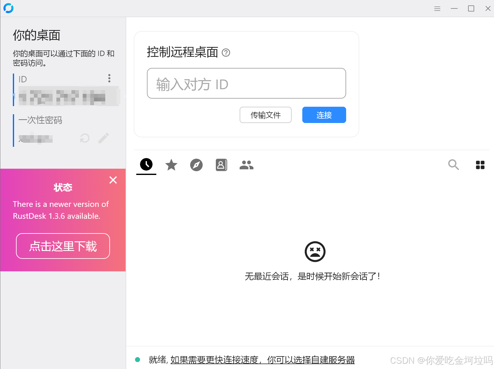This screenshot has height=369, width=494.
Task: Refresh the one-time password
Action: pos(85,138)
